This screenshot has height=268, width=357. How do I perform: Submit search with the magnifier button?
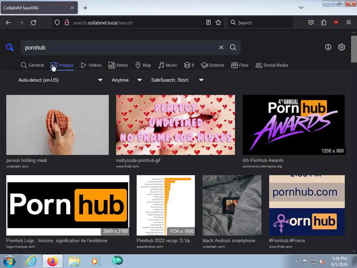[233, 47]
